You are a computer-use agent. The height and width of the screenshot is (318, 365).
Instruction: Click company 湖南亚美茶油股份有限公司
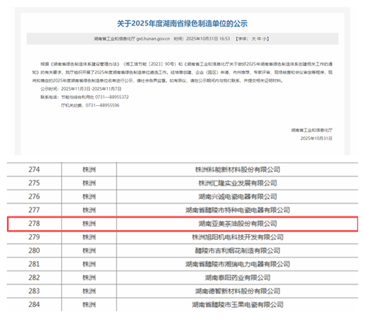pos(237,224)
